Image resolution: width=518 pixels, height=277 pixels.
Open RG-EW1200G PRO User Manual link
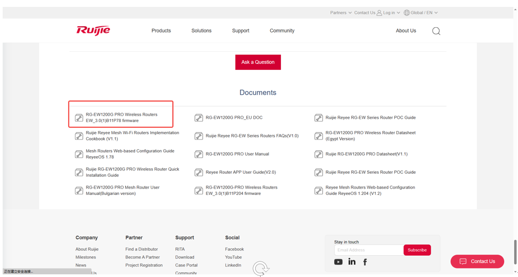pos(237,154)
